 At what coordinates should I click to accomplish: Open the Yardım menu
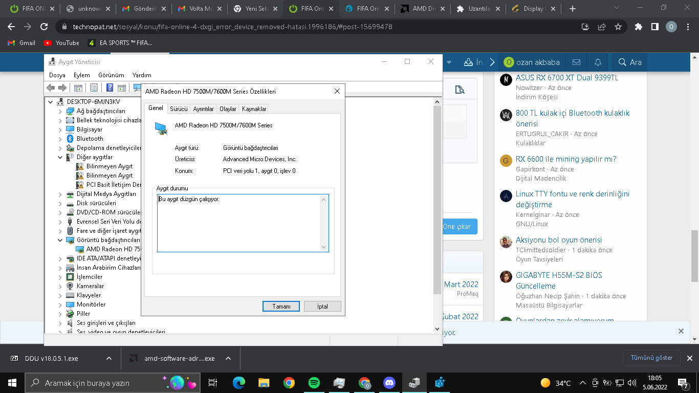pyautogui.click(x=142, y=75)
